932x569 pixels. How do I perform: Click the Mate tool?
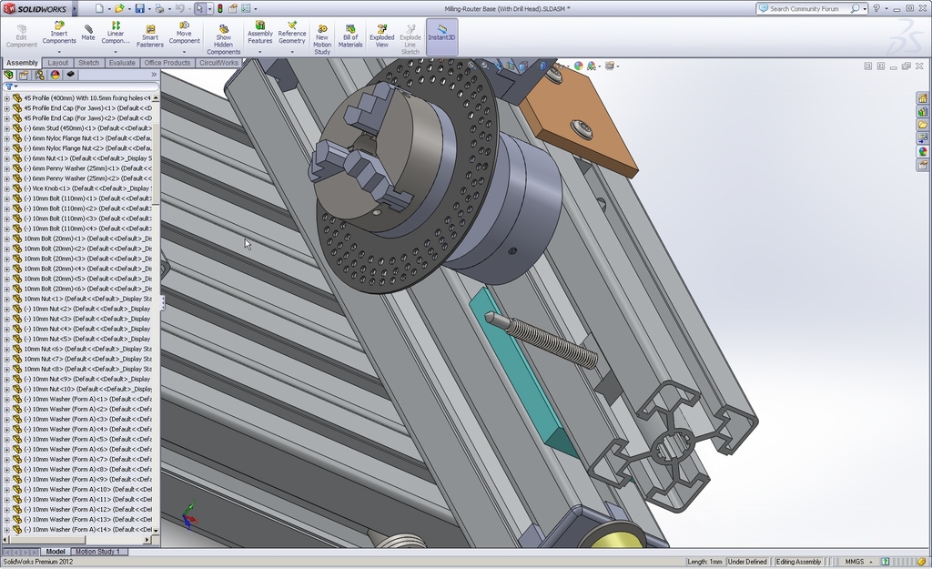click(88, 33)
